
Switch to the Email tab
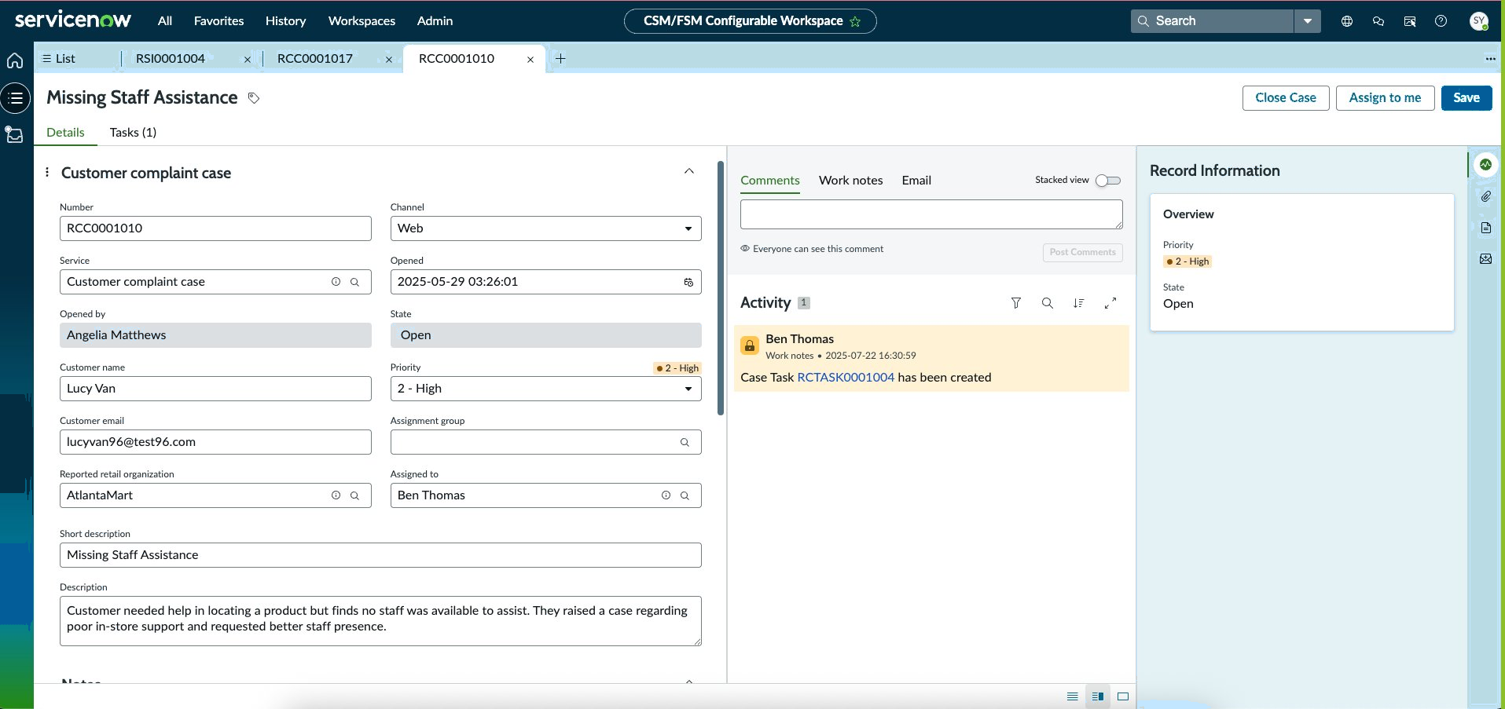coord(916,181)
